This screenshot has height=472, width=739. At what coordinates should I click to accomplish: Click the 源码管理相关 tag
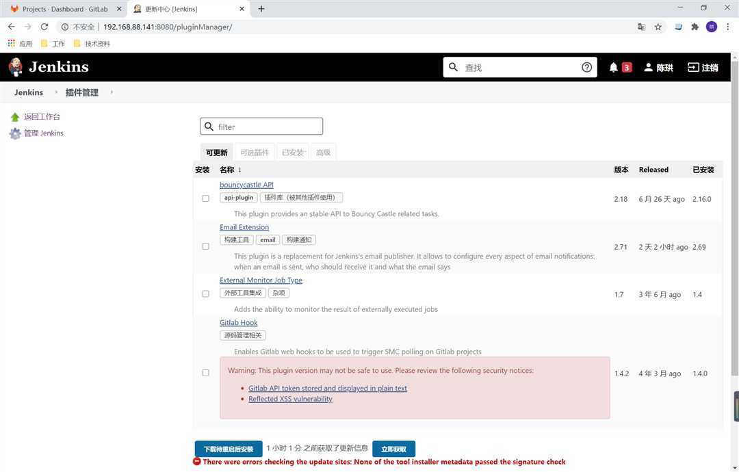click(243, 335)
